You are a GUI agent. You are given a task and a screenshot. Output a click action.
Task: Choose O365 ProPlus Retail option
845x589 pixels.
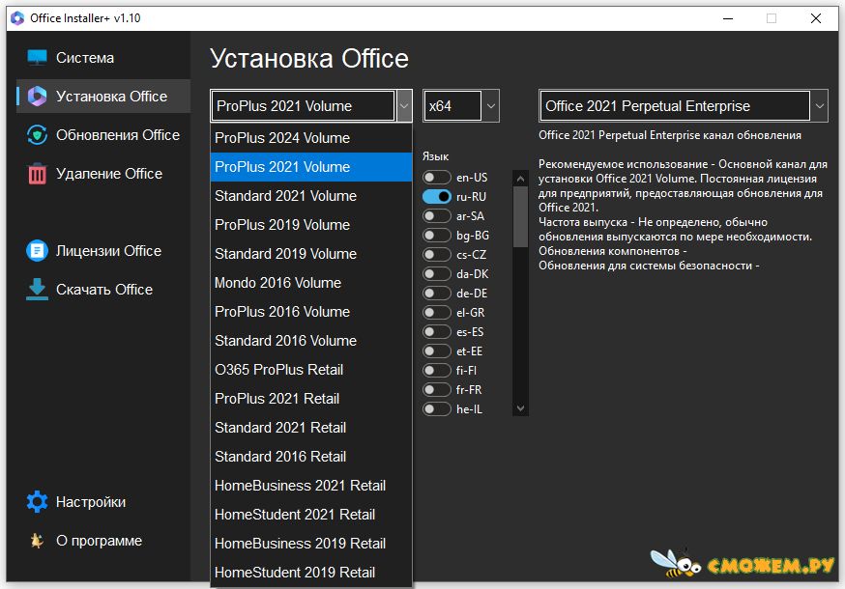click(311, 370)
